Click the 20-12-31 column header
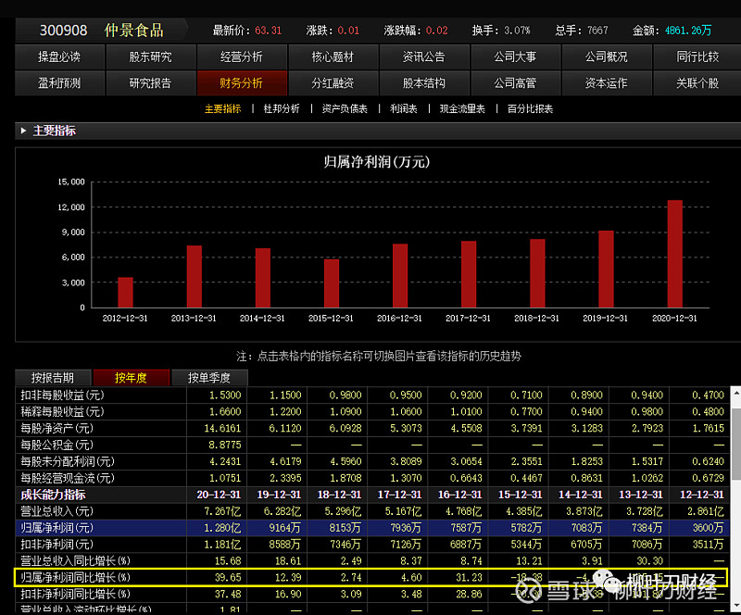This screenshot has width=741, height=615. pyautogui.click(x=219, y=495)
